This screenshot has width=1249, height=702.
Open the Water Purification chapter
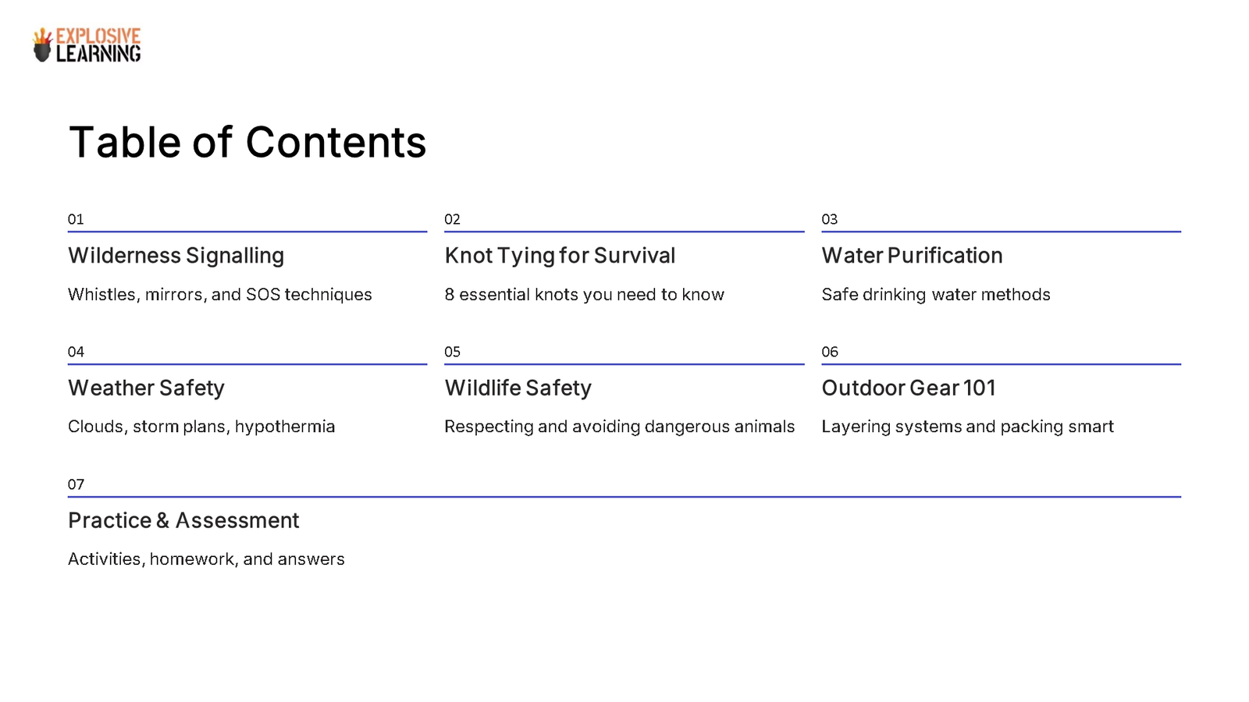[912, 256]
